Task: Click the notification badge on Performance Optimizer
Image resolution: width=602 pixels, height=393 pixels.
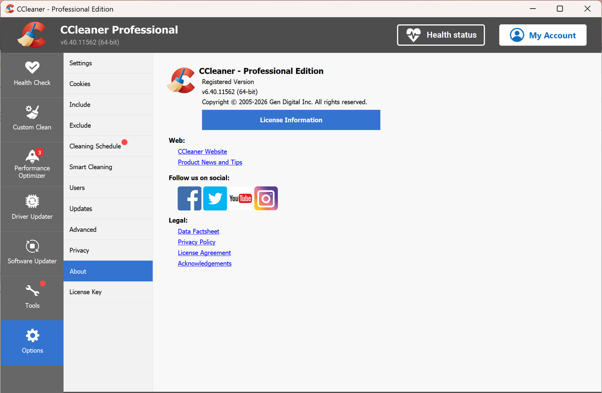Action: tap(40, 152)
